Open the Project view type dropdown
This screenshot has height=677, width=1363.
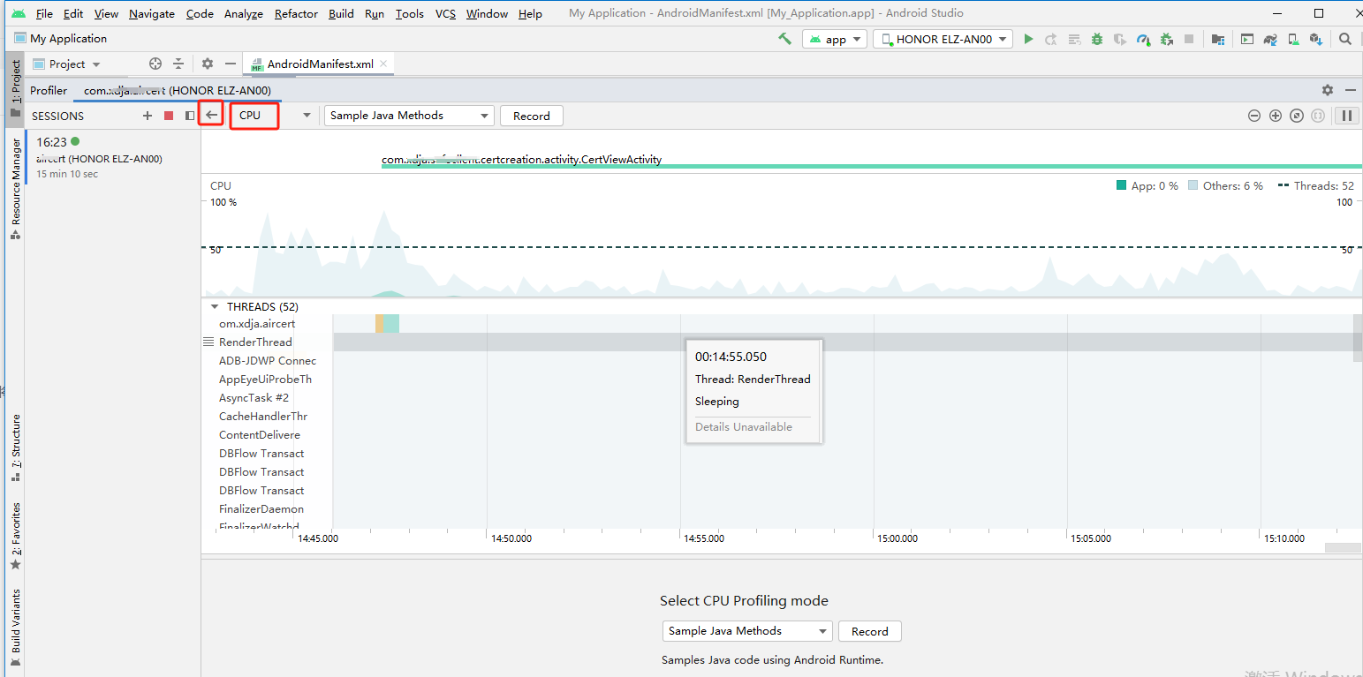click(x=66, y=64)
